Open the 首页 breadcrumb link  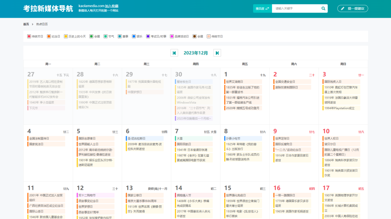pos(26,24)
